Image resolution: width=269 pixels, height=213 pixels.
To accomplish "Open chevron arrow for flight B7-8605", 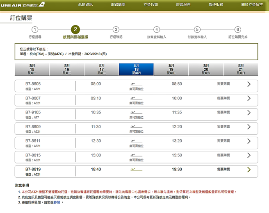I will pyautogui.click(x=249, y=84).
